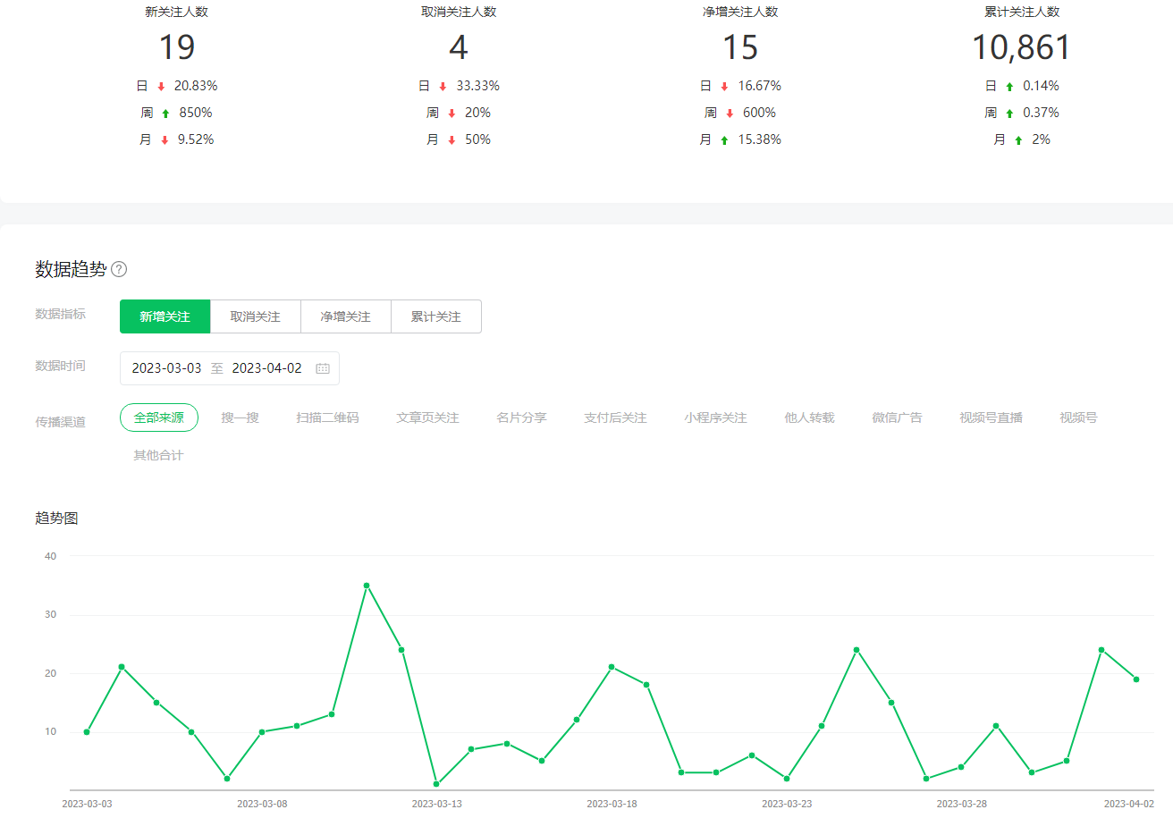Screen dimensions: 1173x818
Task: Filter by 微信广告 channel
Action: click(897, 417)
